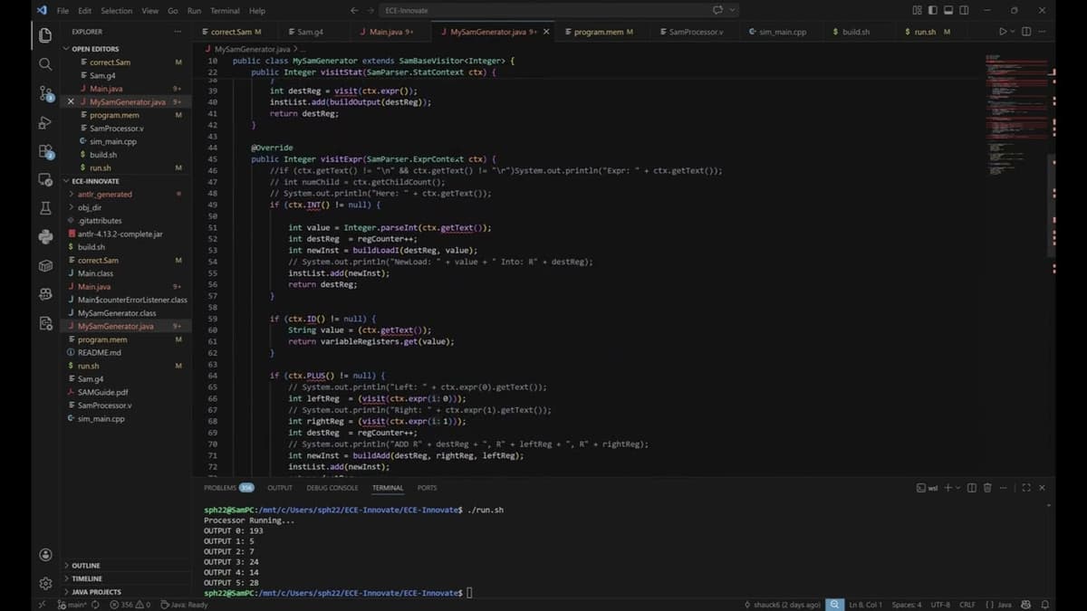Expand the obj_dir folder

click(91, 207)
